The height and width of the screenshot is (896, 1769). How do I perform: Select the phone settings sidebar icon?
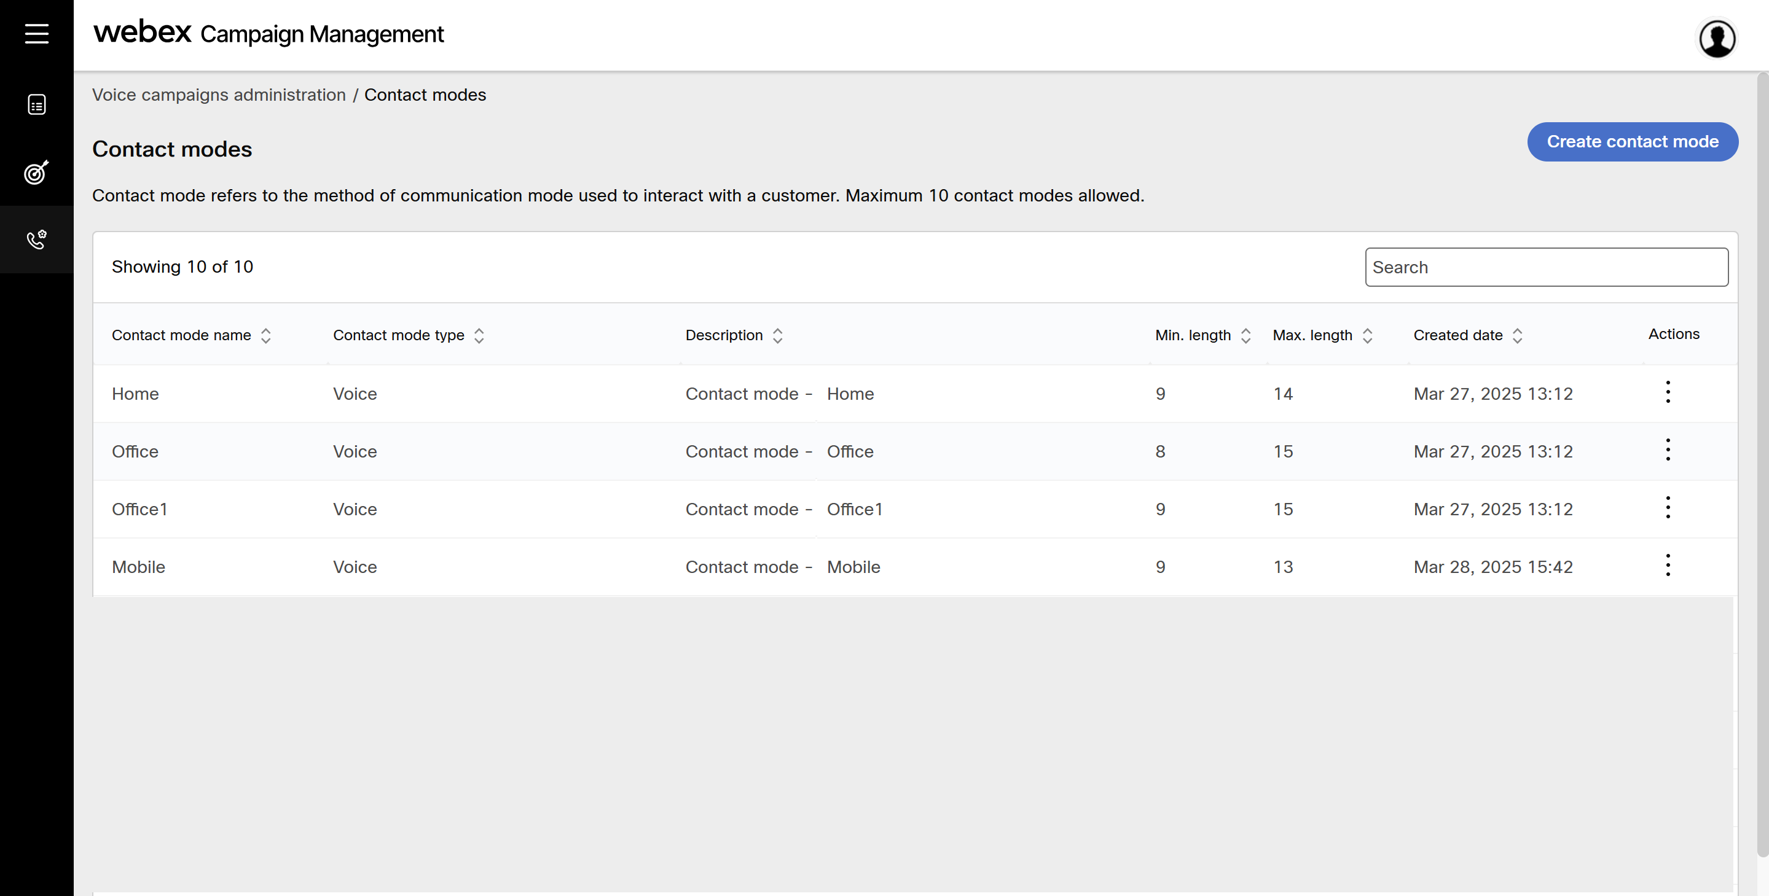click(36, 240)
